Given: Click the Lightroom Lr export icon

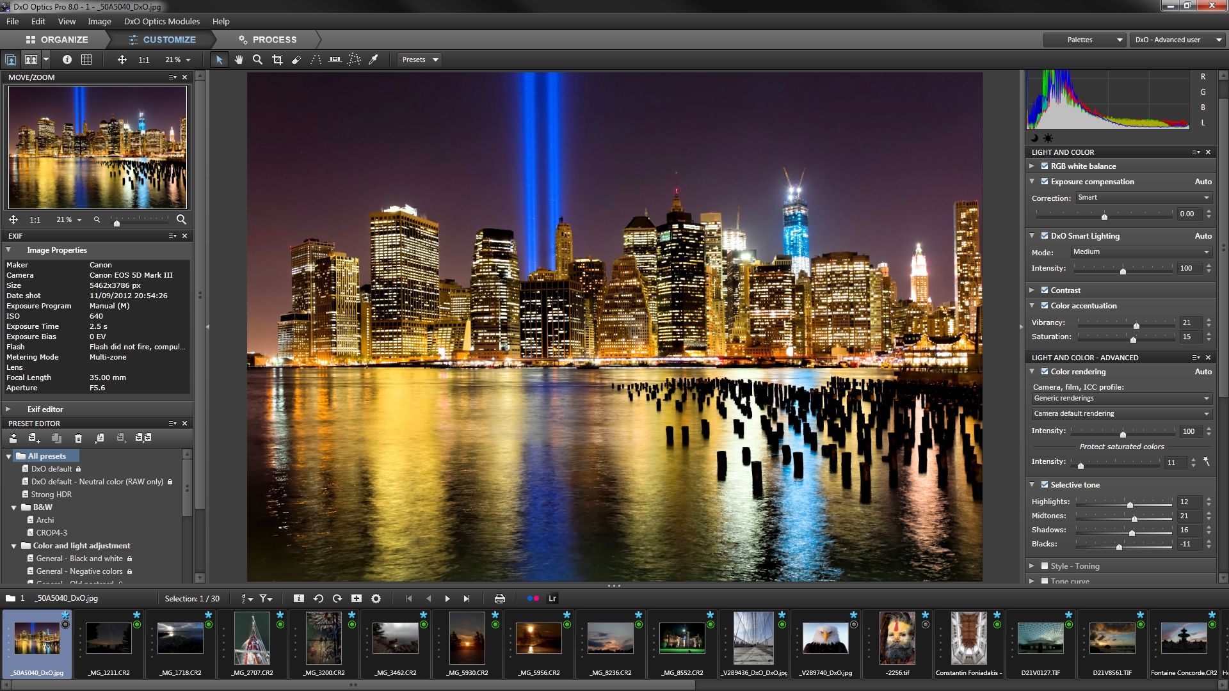Looking at the screenshot, I should 552,599.
